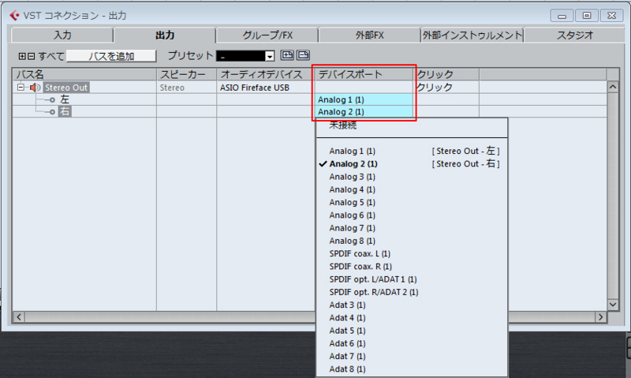
Task: Click the クリック cell for Stereo Out
Action: [x=446, y=88]
